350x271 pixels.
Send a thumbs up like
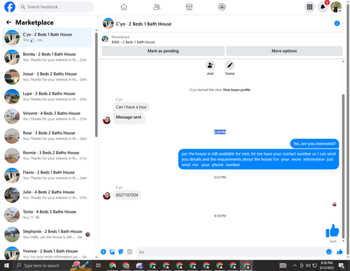[x=339, y=252]
